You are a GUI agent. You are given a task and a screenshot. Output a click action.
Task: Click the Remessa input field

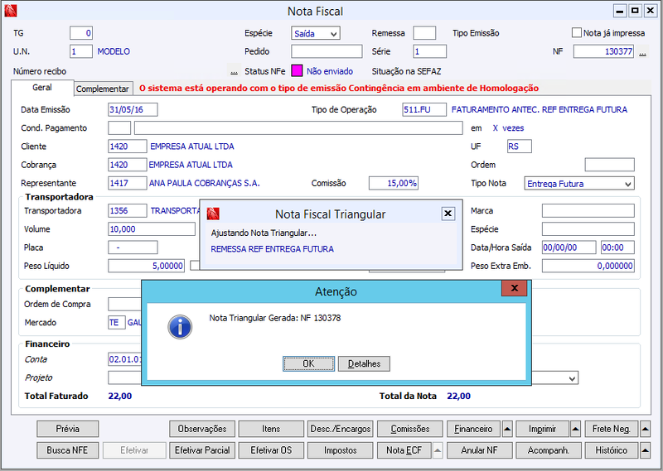point(424,33)
